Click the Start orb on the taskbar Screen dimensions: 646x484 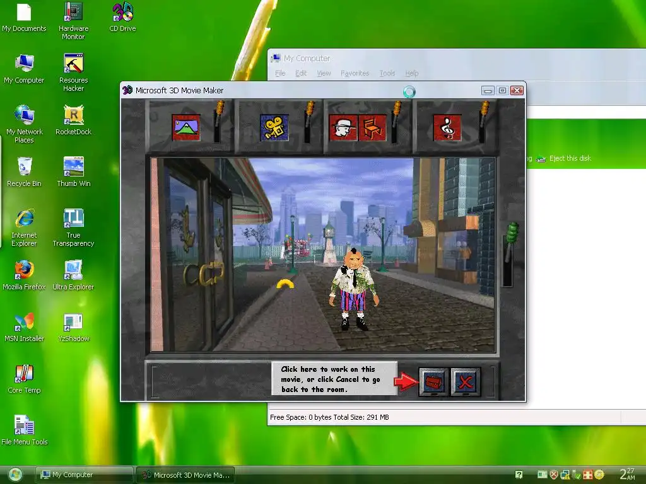coord(15,475)
